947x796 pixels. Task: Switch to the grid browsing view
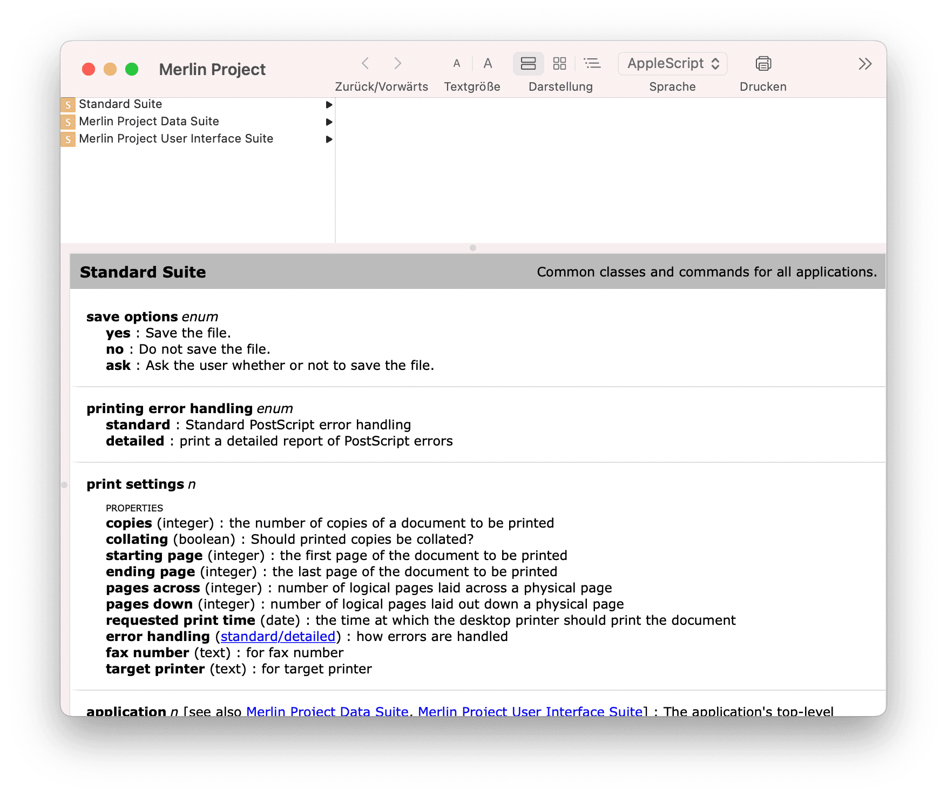(559, 63)
